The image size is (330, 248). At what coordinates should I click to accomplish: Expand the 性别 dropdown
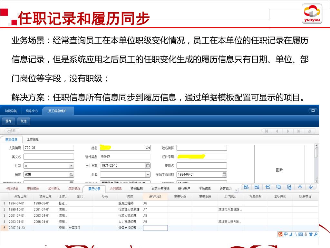(71, 166)
